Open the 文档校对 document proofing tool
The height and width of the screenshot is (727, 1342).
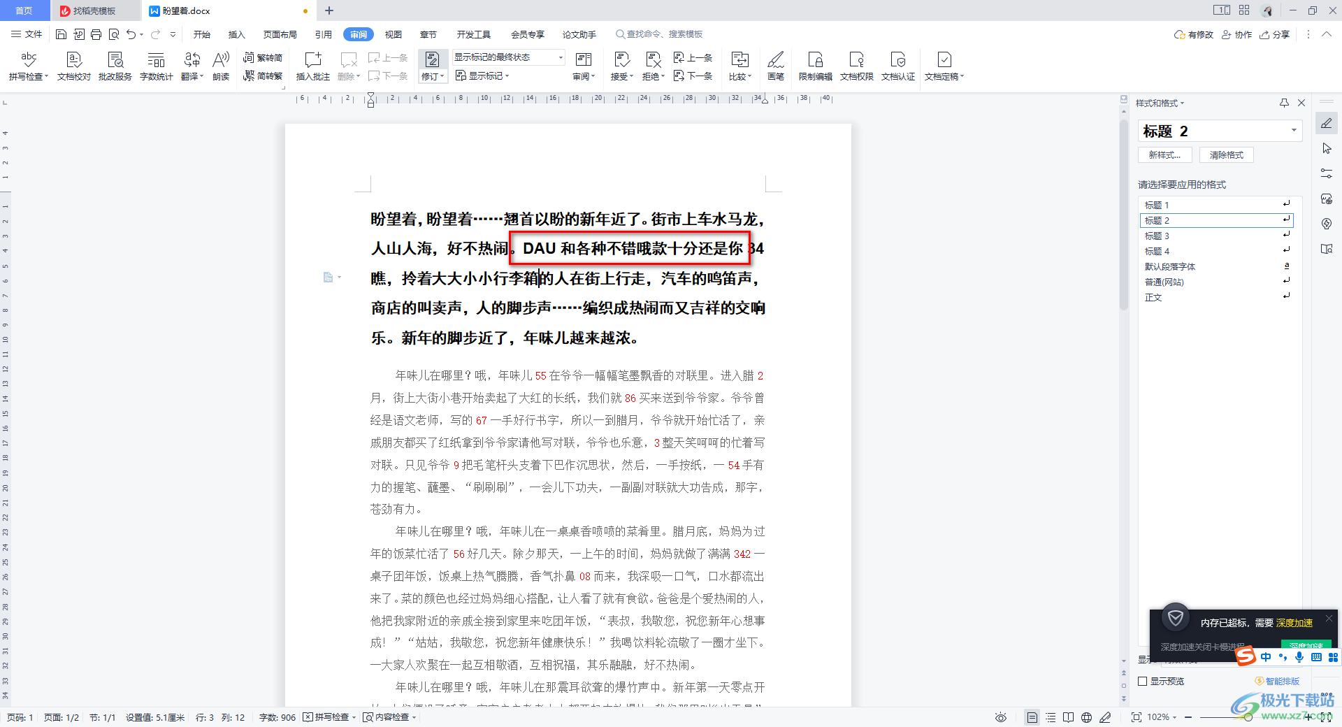[74, 66]
